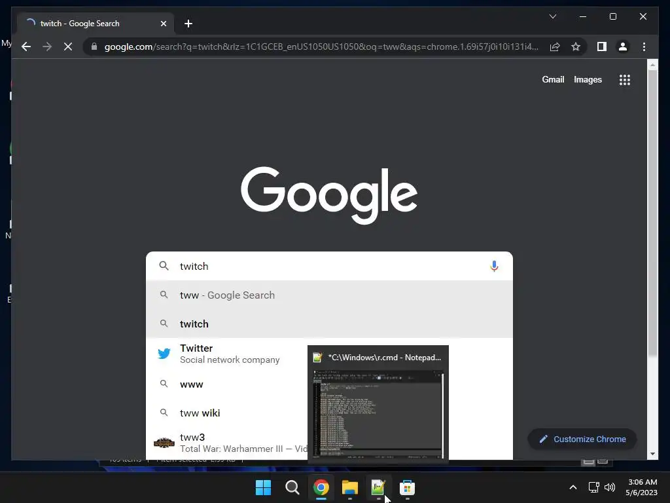Select the 'tww wiki' suggestion
Viewport: 670px width, 503px height.
[227, 413]
